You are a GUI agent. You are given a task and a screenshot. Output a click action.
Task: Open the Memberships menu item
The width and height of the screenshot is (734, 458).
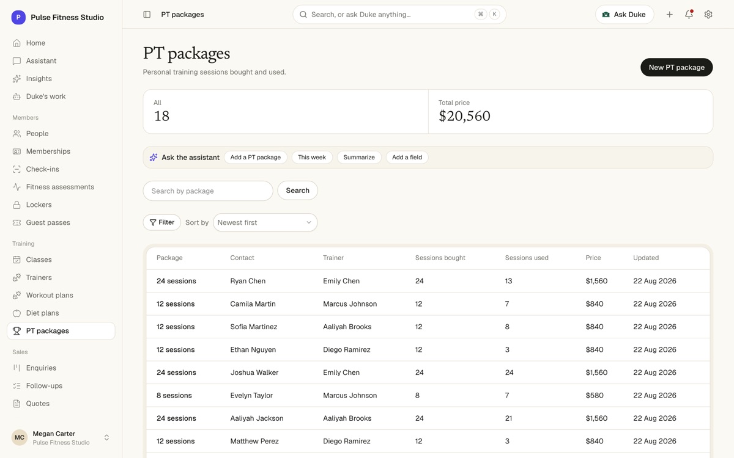(61, 151)
